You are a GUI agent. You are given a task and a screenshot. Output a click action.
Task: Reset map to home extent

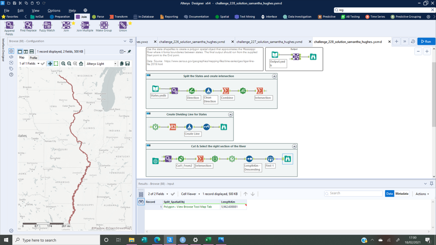pos(81,64)
